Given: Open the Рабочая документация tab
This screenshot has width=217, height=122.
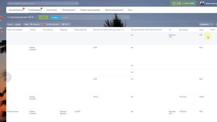Looking at the screenshot, I should click(x=114, y=10).
